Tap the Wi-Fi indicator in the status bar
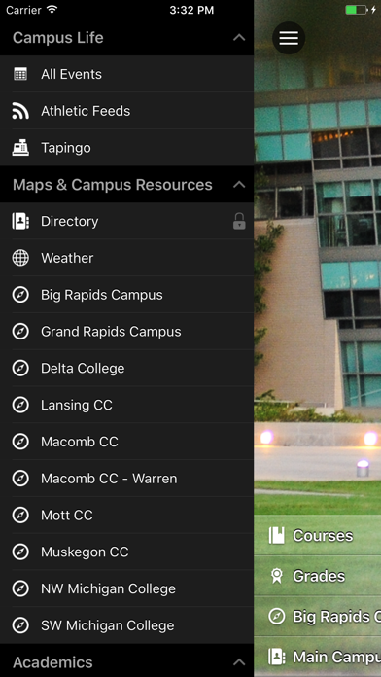 52,10
